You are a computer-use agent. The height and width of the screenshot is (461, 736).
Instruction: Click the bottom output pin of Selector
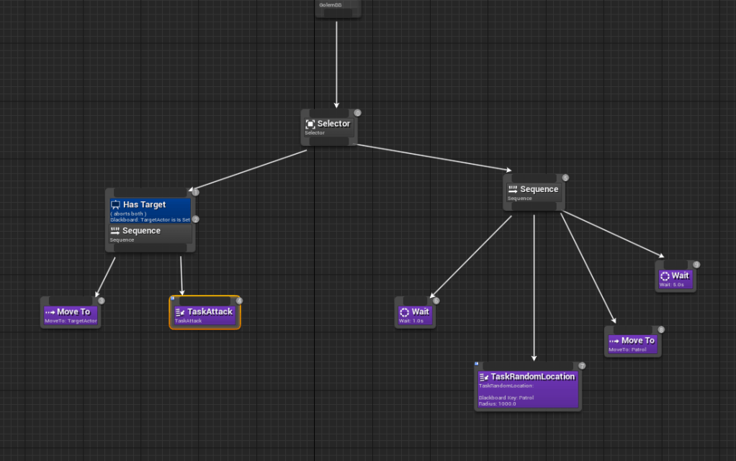[328, 142]
